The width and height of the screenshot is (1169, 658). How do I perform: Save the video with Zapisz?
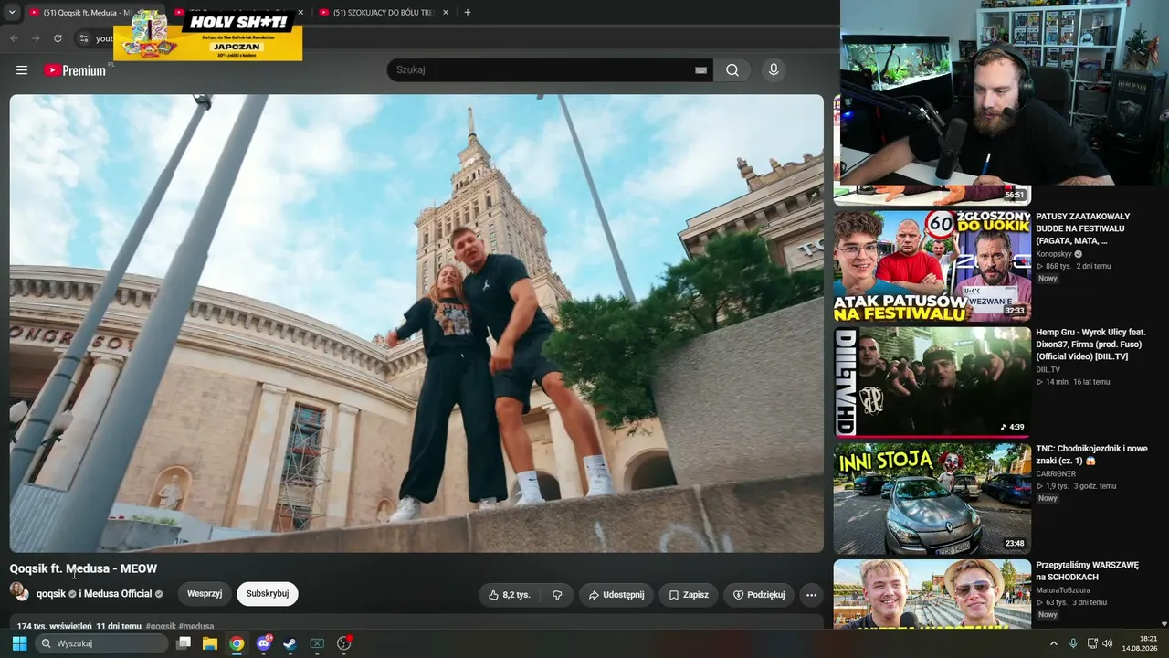point(689,594)
